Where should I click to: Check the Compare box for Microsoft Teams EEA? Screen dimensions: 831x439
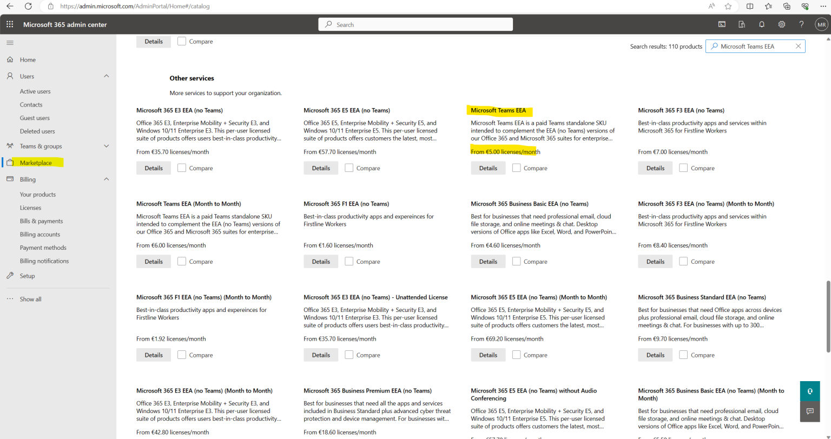click(x=516, y=168)
